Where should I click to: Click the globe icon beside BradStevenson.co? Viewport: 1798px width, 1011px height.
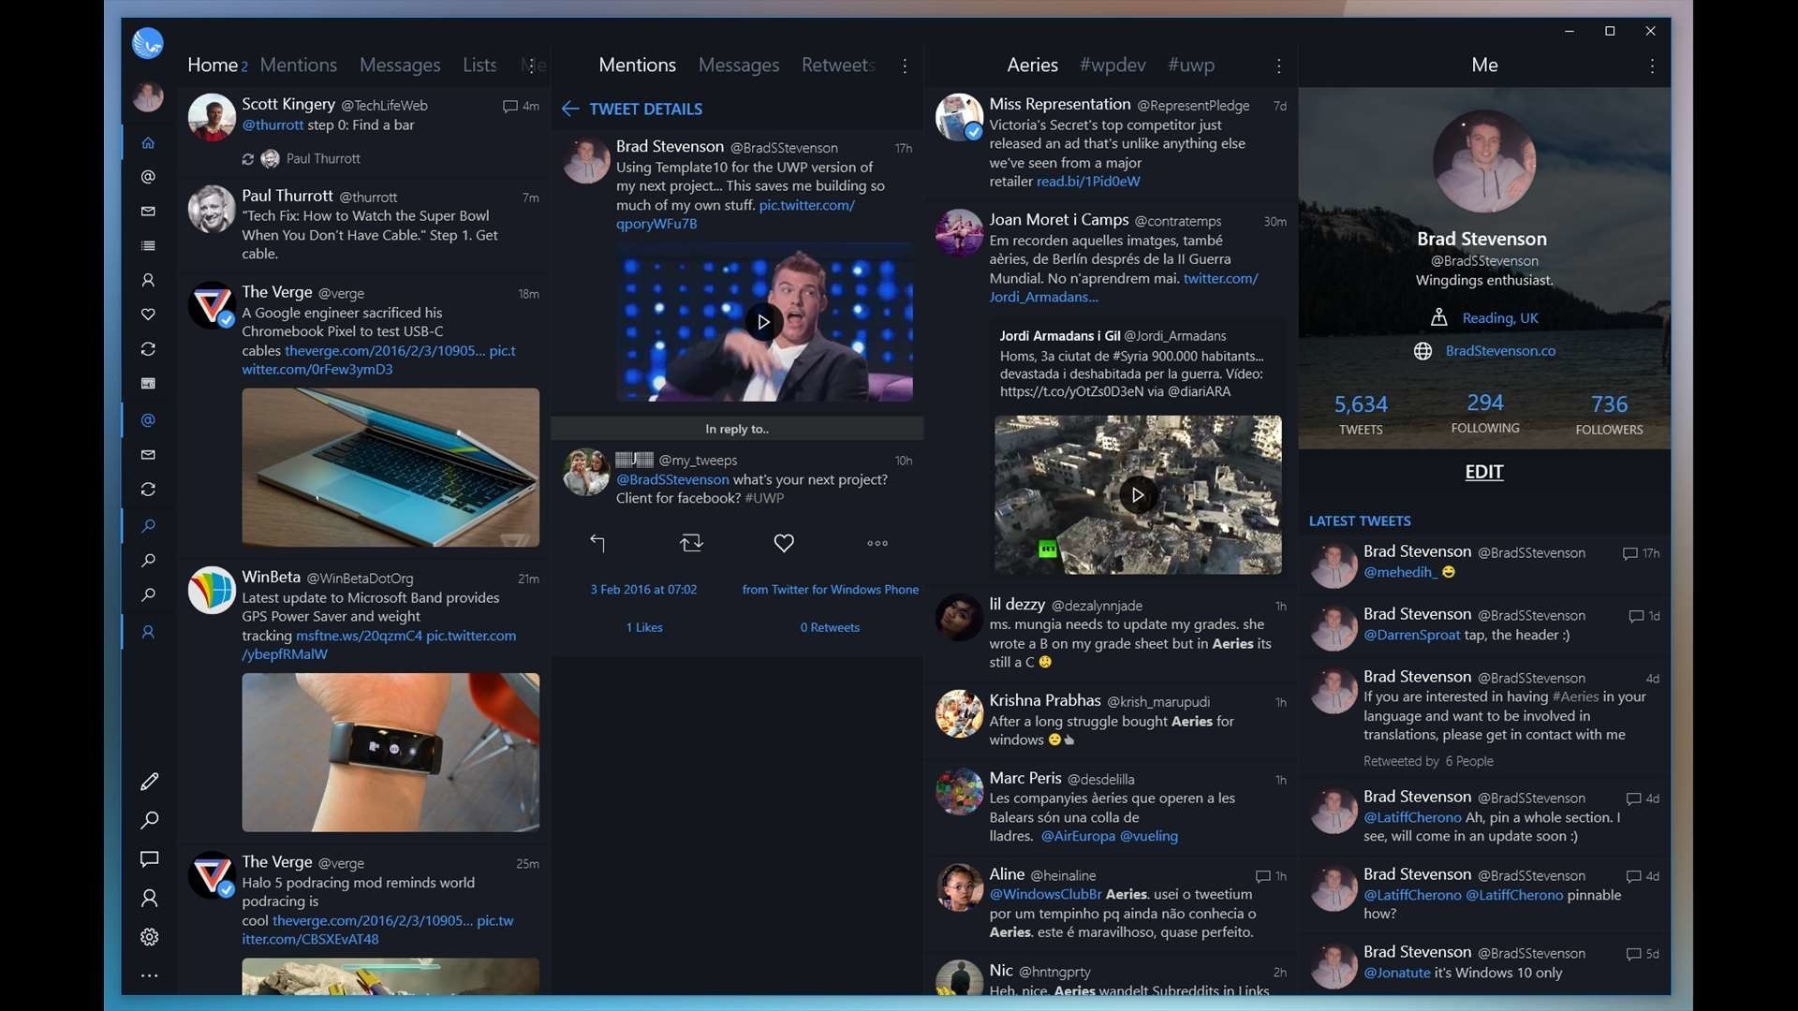(1422, 351)
